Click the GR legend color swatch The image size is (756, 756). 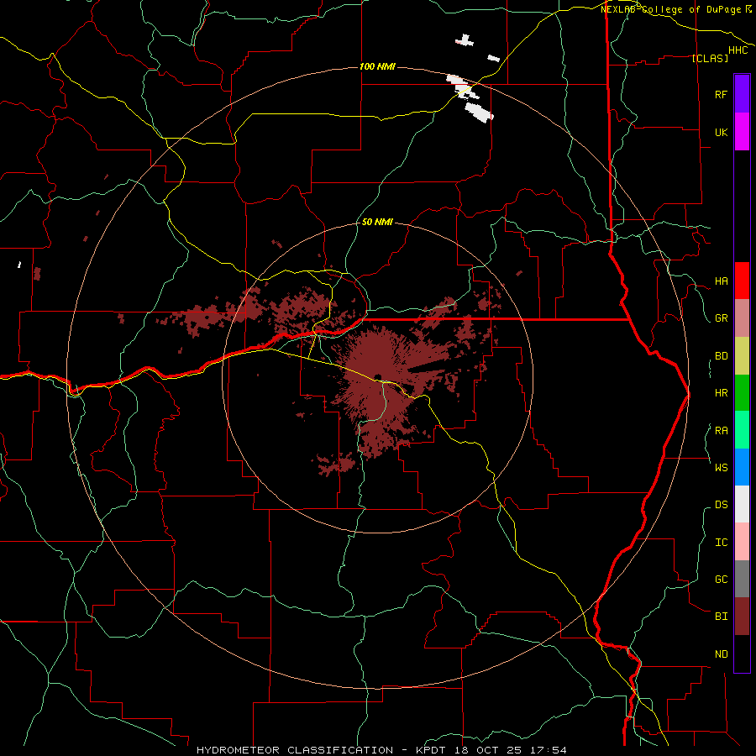(x=742, y=318)
